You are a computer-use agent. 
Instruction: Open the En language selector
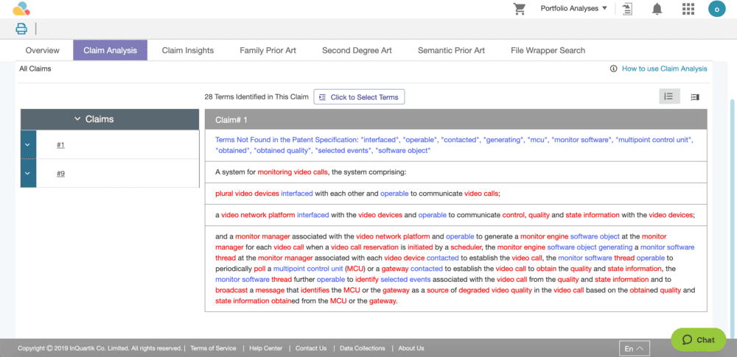[635, 349]
